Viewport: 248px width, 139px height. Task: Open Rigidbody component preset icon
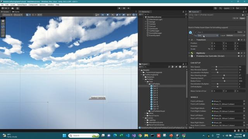click(241, 53)
